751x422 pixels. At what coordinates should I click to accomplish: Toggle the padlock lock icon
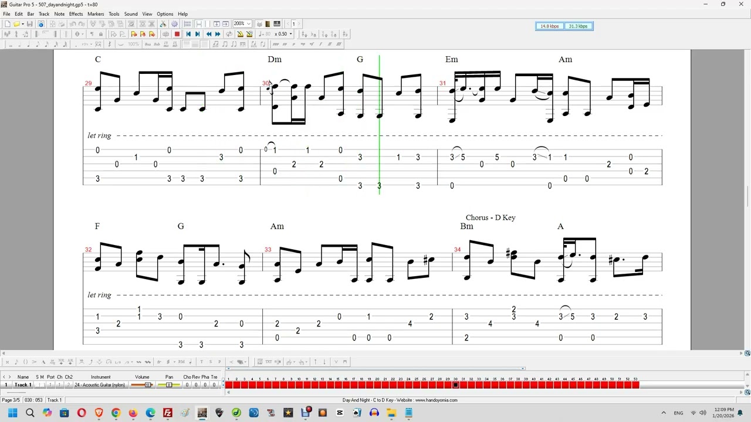(100, 34)
